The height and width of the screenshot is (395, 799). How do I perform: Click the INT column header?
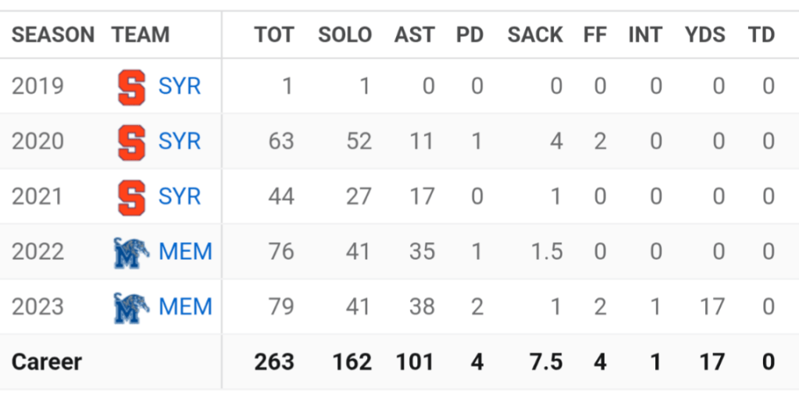pos(645,35)
